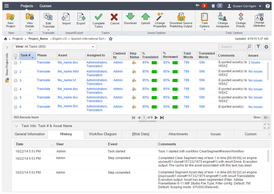
Task: Click the Download asset icon
Action: pos(130,16)
